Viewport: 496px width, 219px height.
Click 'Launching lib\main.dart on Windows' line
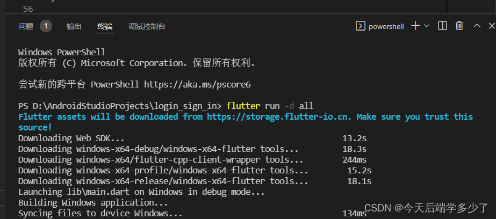pos(141,192)
